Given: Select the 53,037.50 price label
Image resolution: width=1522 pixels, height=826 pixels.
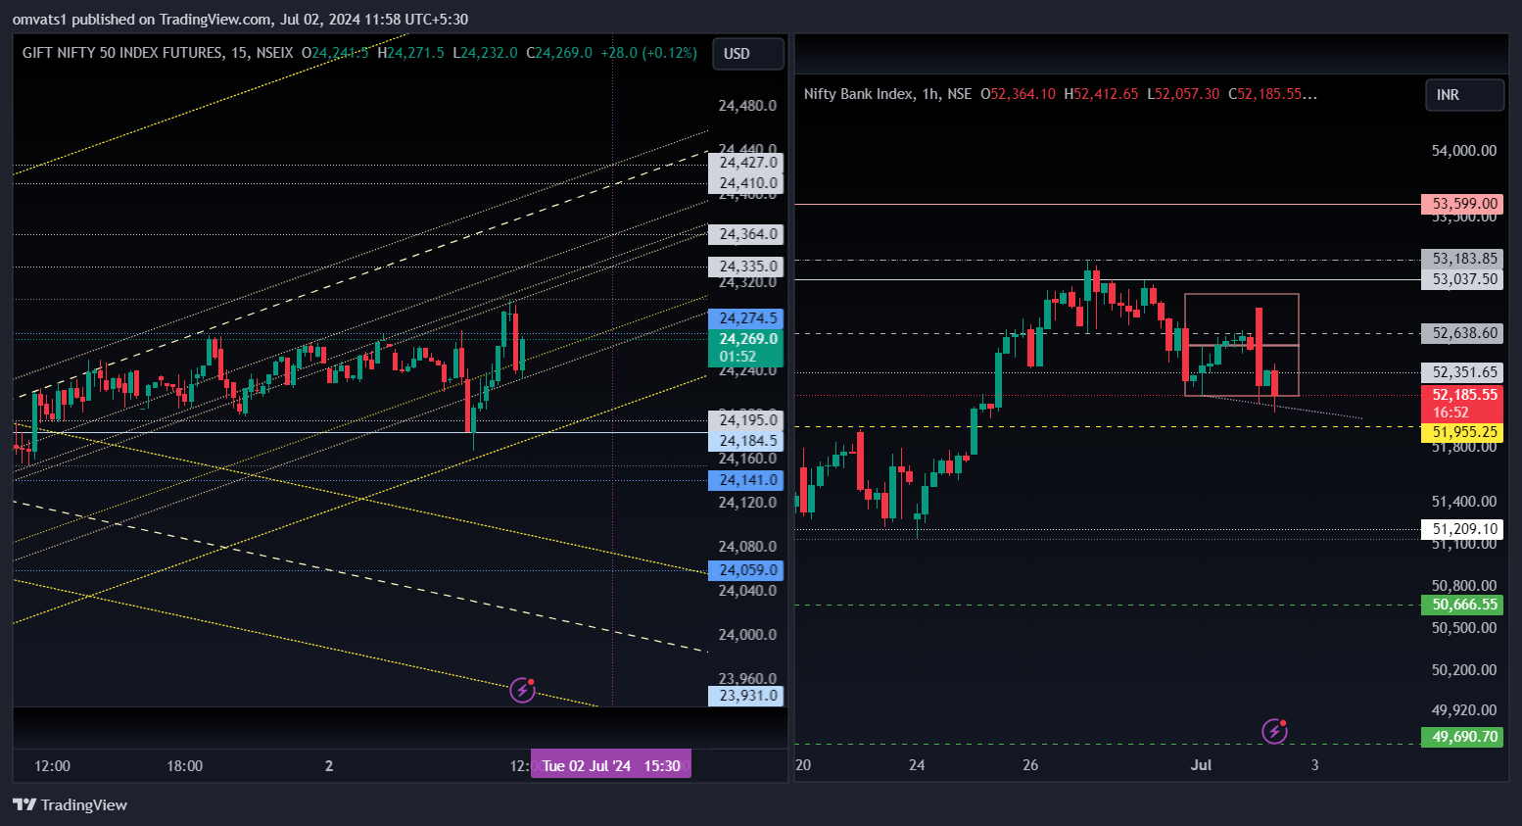Looking at the screenshot, I should (1462, 279).
